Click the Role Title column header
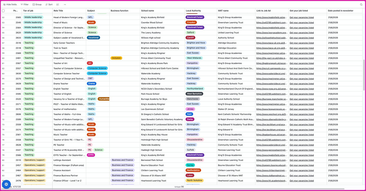Image resolution: width=366 pixels, height=191 pixels. click(x=69, y=11)
